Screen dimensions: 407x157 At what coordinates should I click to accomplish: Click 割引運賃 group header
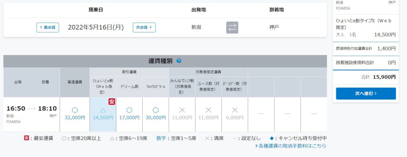(129, 72)
